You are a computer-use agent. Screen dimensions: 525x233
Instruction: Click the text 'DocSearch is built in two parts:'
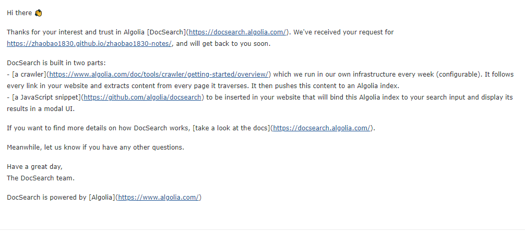[56, 63]
